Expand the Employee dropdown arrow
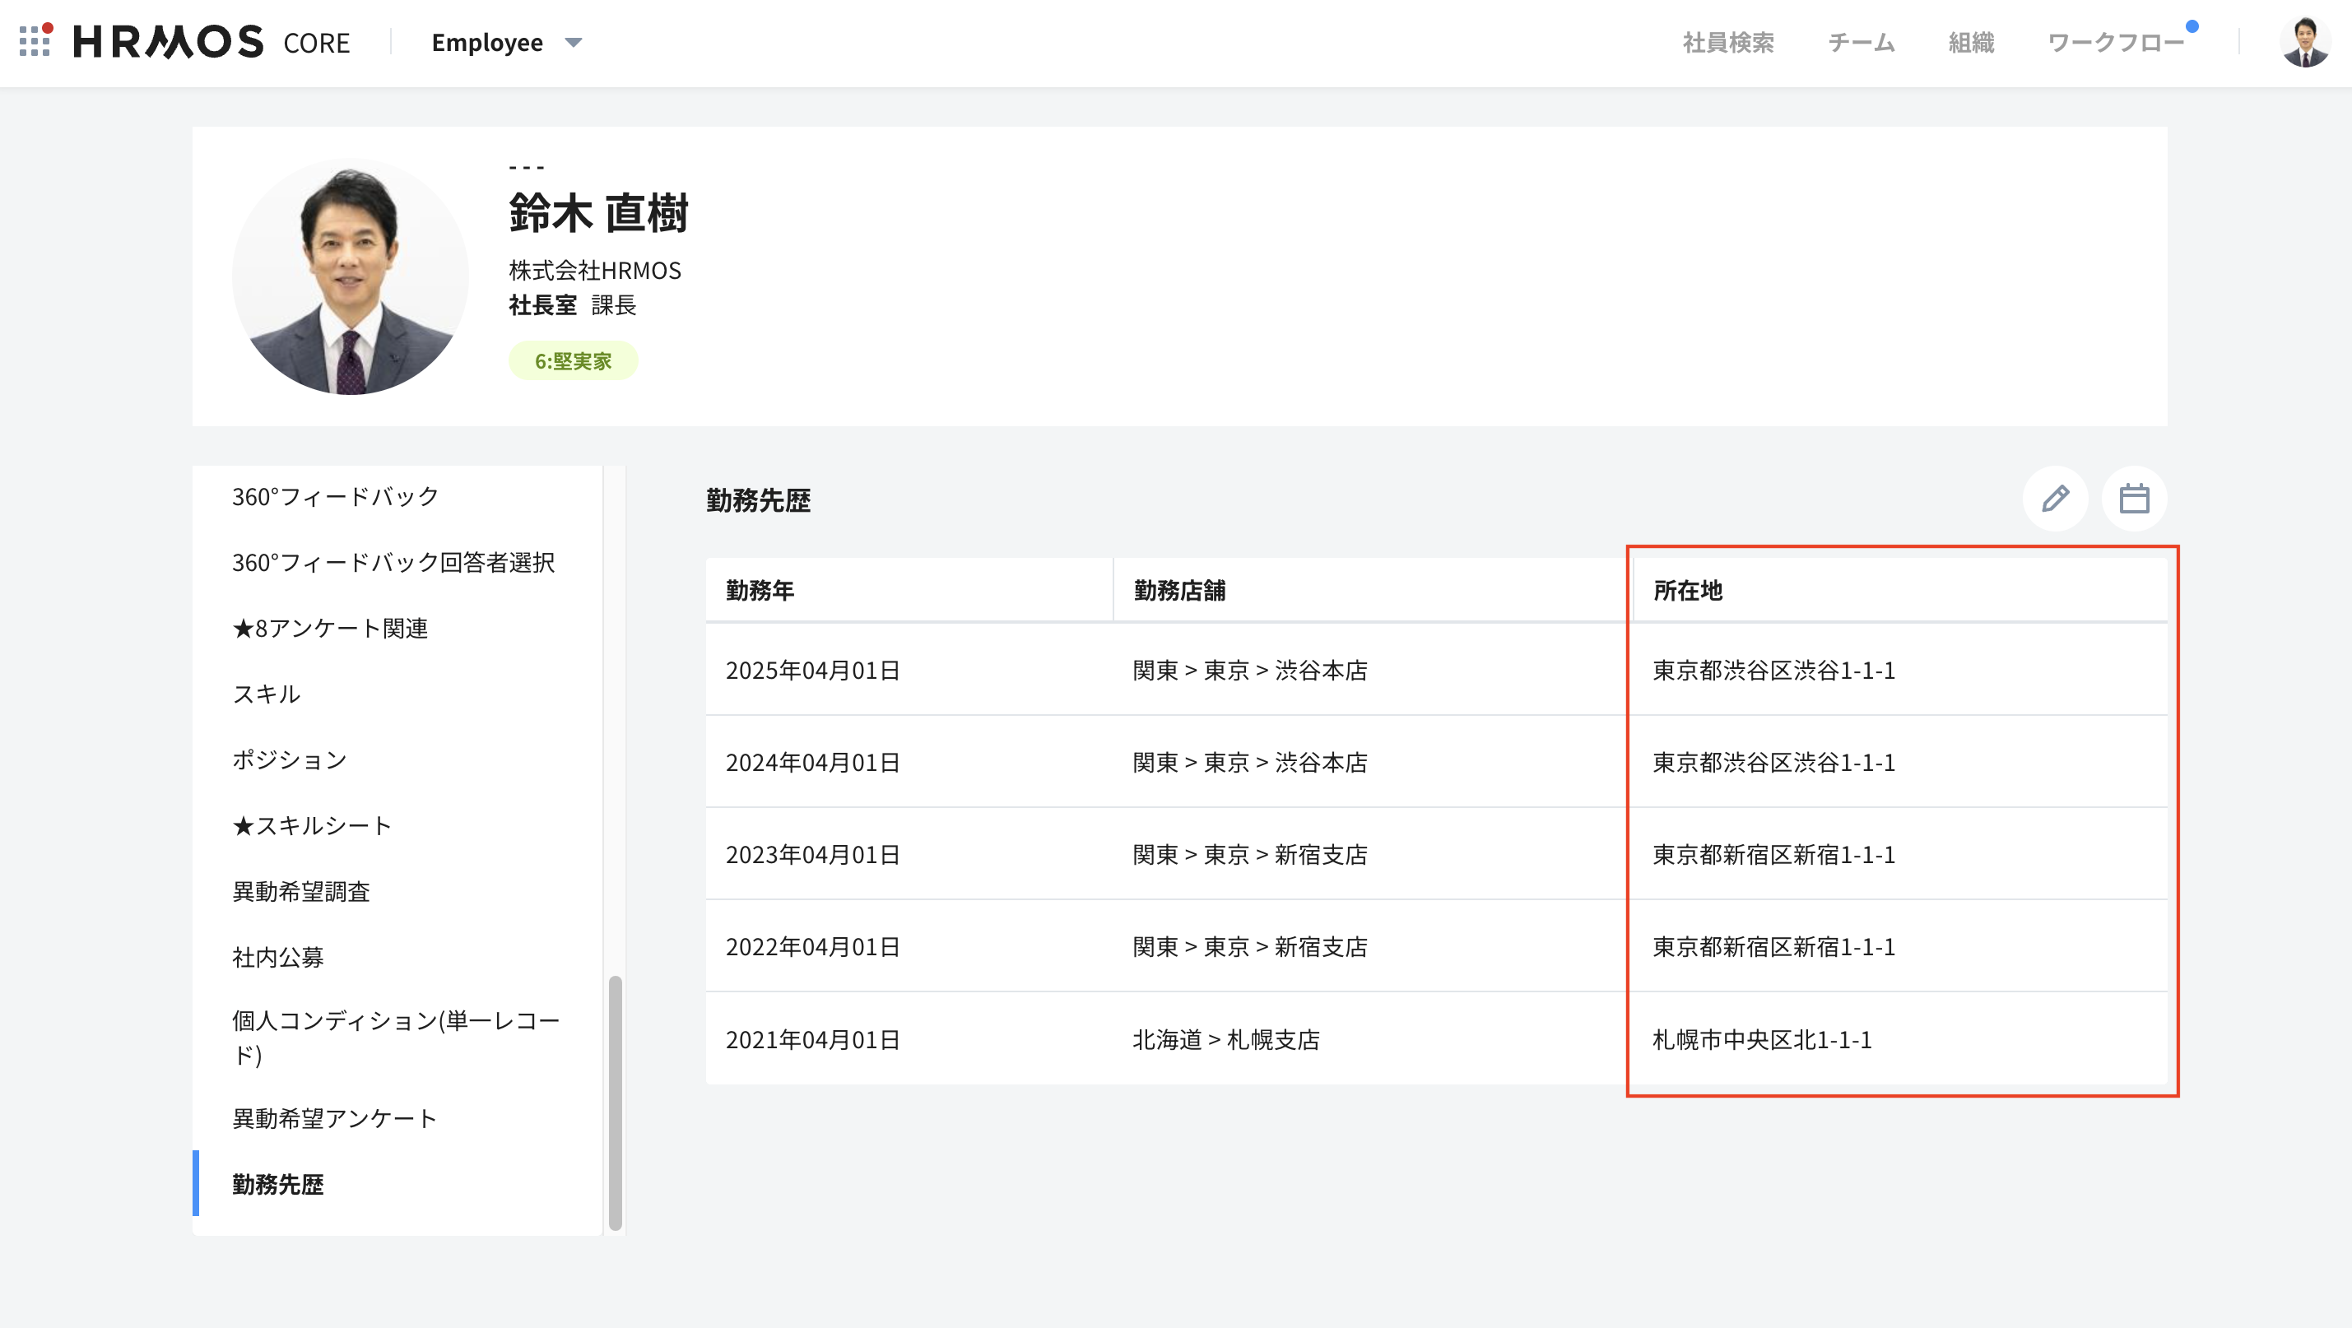 click(574, 42)
